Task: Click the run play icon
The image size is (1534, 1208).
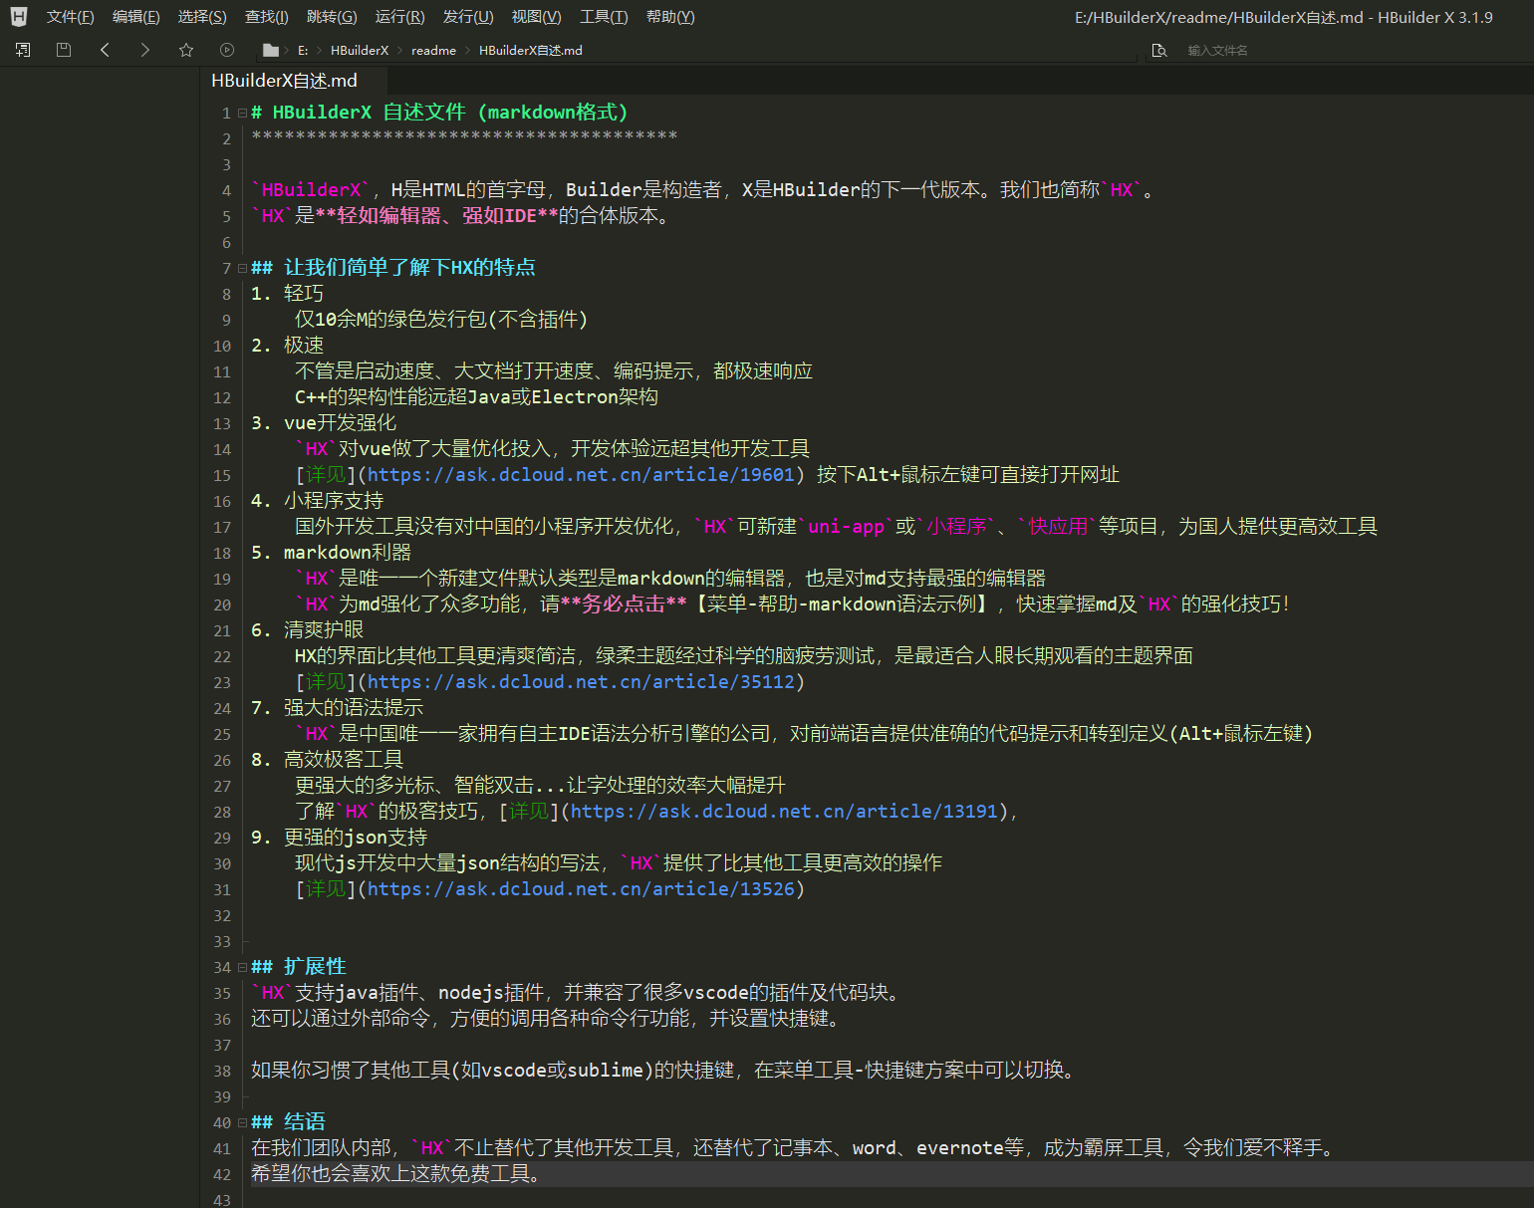Action: point(227,50)
